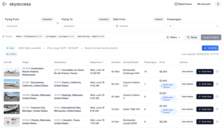Toggle Anytime chip for Date From
Viewport: 224px width, 128px height.
point(159,19)
